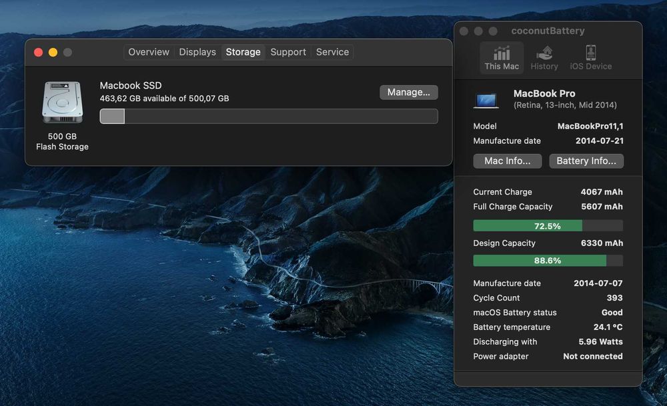
Task: Open History view in coconutBattery
Action: pyautogui.click(x=544, y=58)
